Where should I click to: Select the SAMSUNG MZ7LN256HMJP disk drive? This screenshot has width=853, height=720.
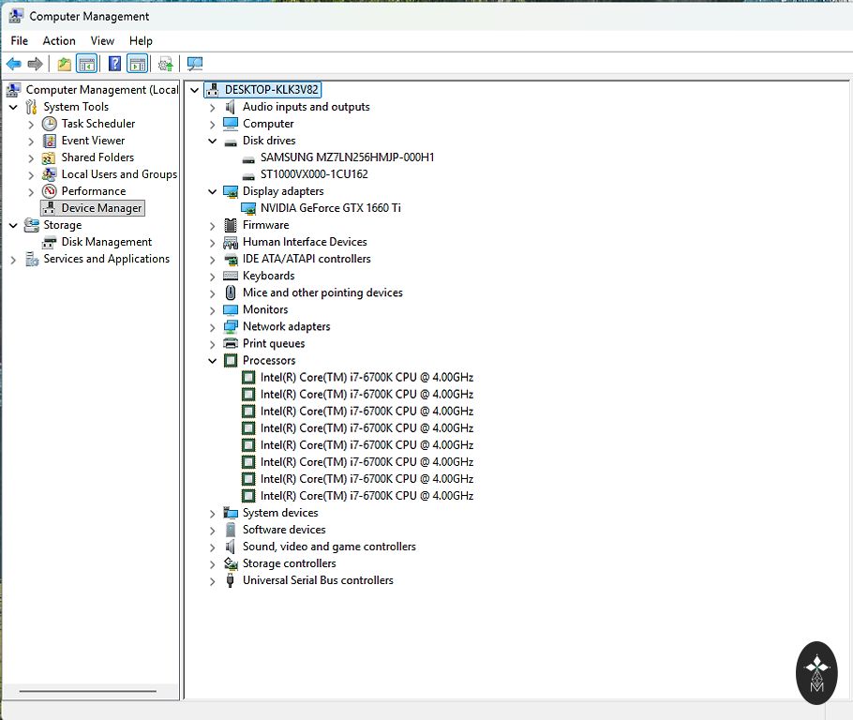click(x=347, y=157)
